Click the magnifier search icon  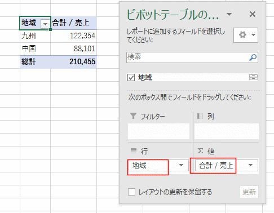(253, 57)
